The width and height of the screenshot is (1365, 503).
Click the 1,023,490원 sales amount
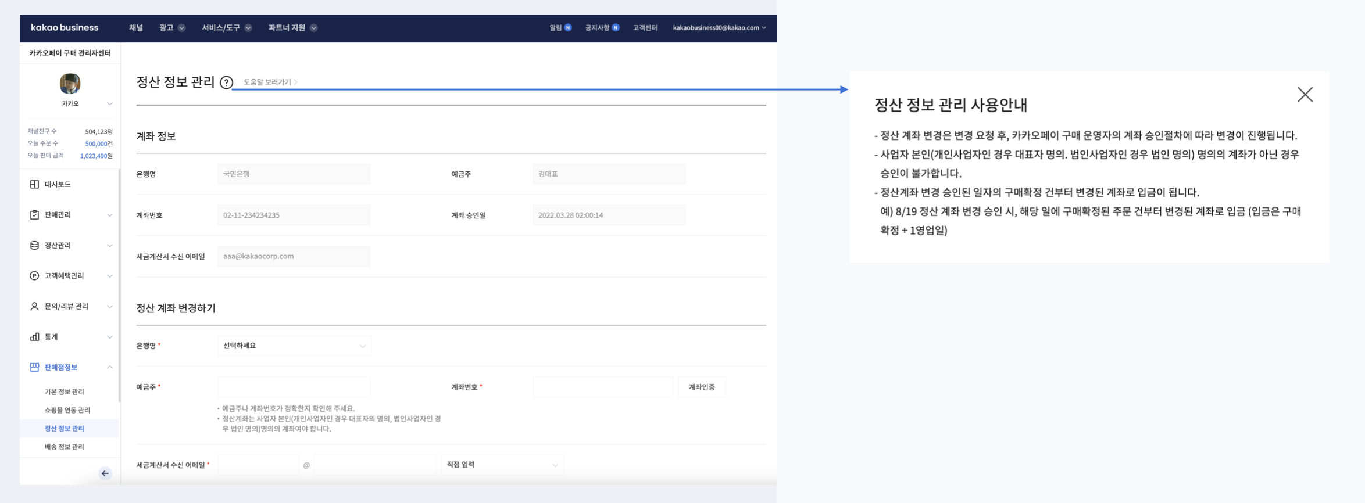pyautogui.click(x=97, y=156)
